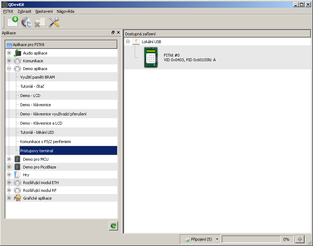Collapse the Demo aplikace node
The height and width of the screenshot is (246, 313).
[9, 69]
